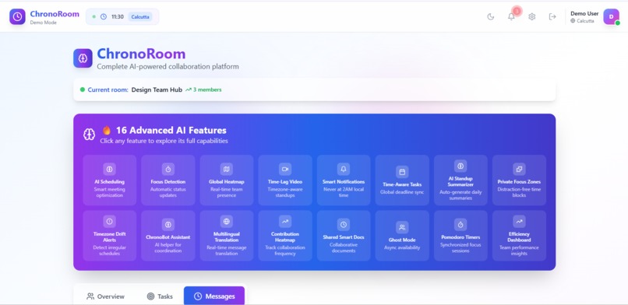The height and width of the screenshot is (305, 628).
Task: Click Global deadline sync description
Action: (402, 192)
